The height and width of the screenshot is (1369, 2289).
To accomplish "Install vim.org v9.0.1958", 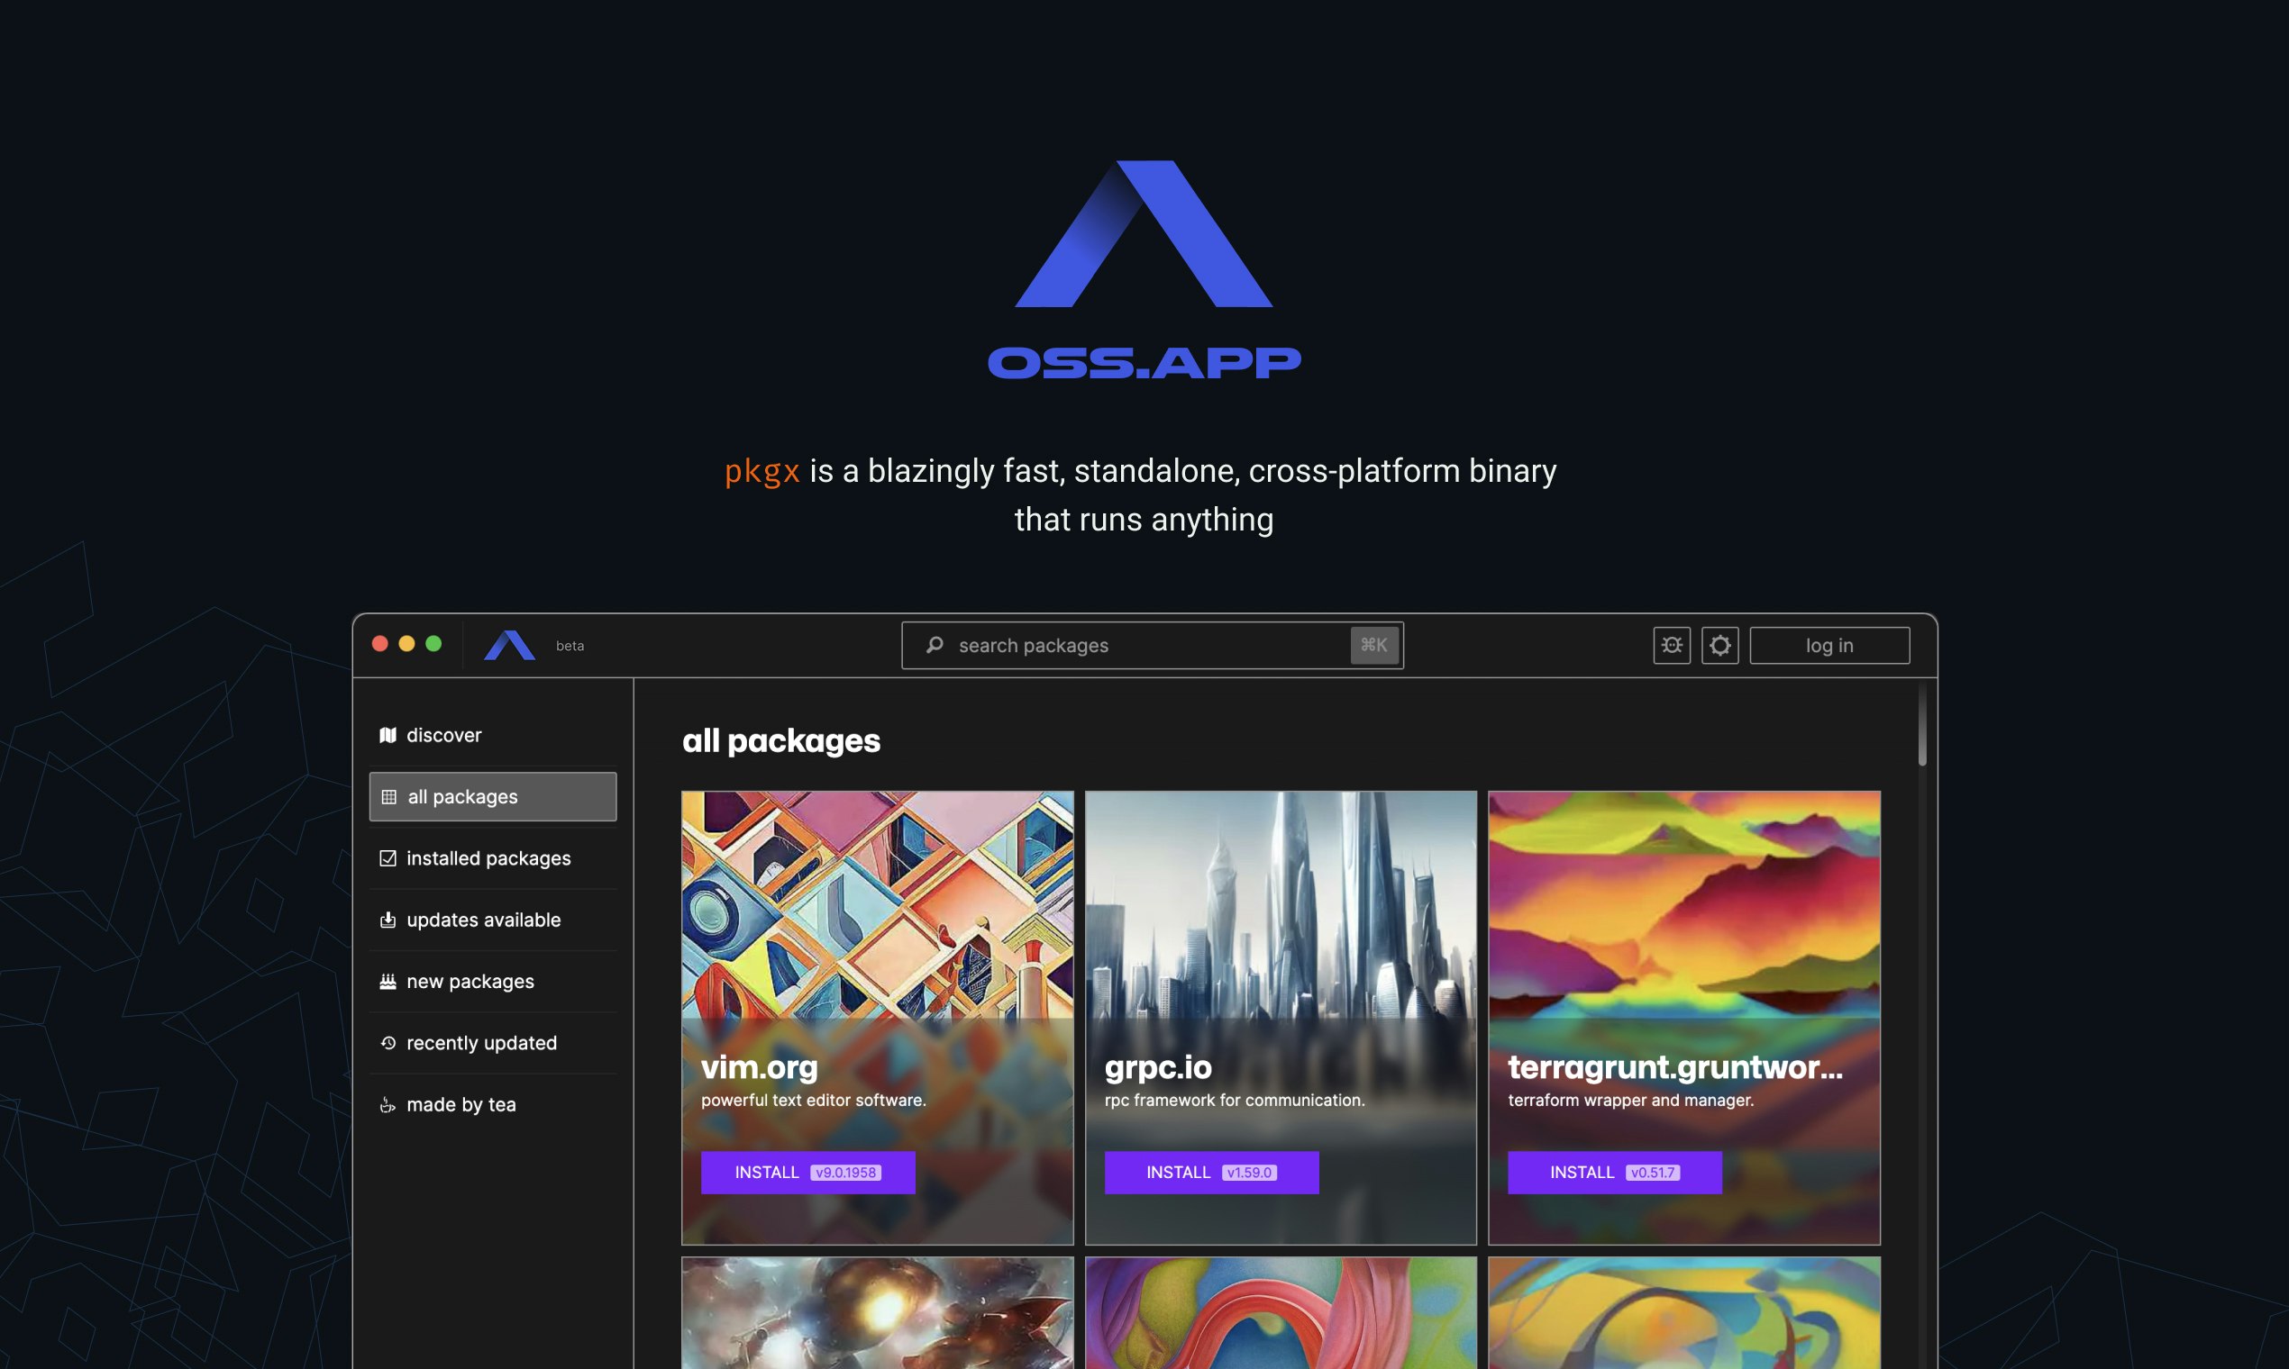I will [x=807, y=1172].
